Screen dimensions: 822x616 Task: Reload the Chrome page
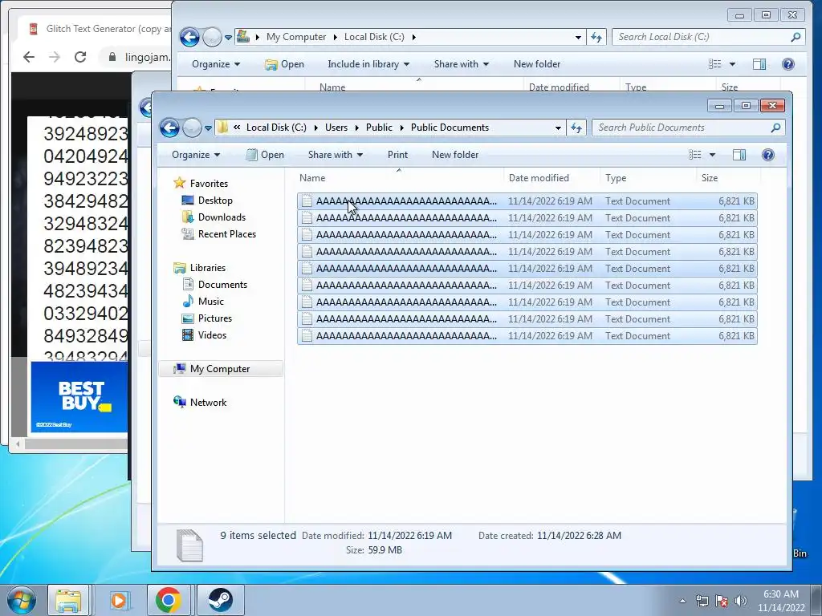79,57
